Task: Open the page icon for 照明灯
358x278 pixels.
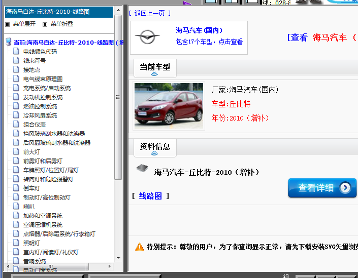Action: [16, 243]
